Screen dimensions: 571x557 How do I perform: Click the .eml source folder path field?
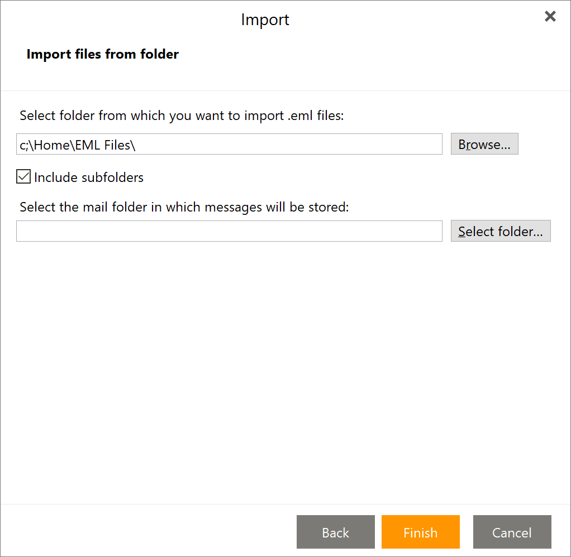[229, 144]
